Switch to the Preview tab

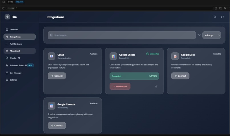pos(19,2)
